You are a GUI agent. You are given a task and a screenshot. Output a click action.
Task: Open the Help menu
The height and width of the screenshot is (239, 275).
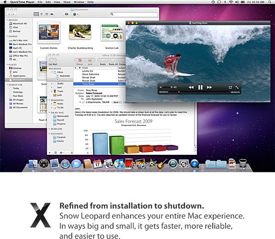[x=90, y=2]
